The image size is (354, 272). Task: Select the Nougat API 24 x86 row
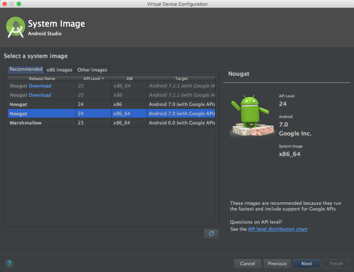click(112, 105)
